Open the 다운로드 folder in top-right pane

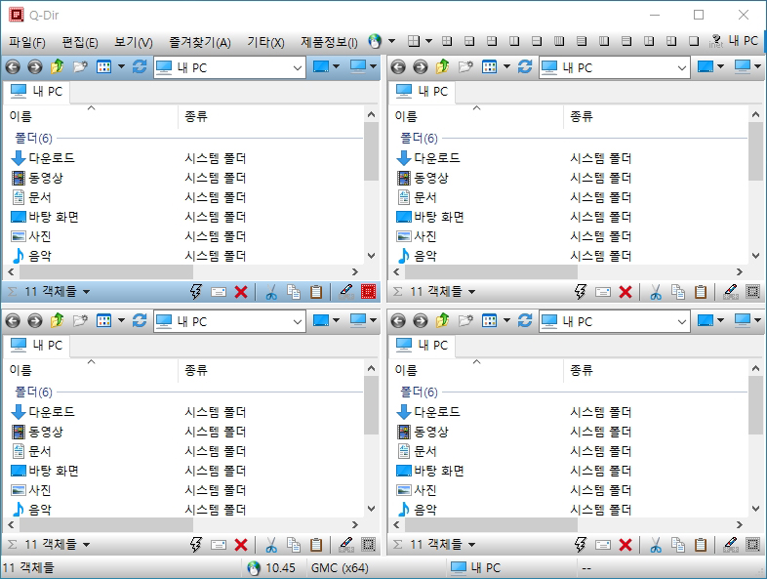tap(437, 158)
